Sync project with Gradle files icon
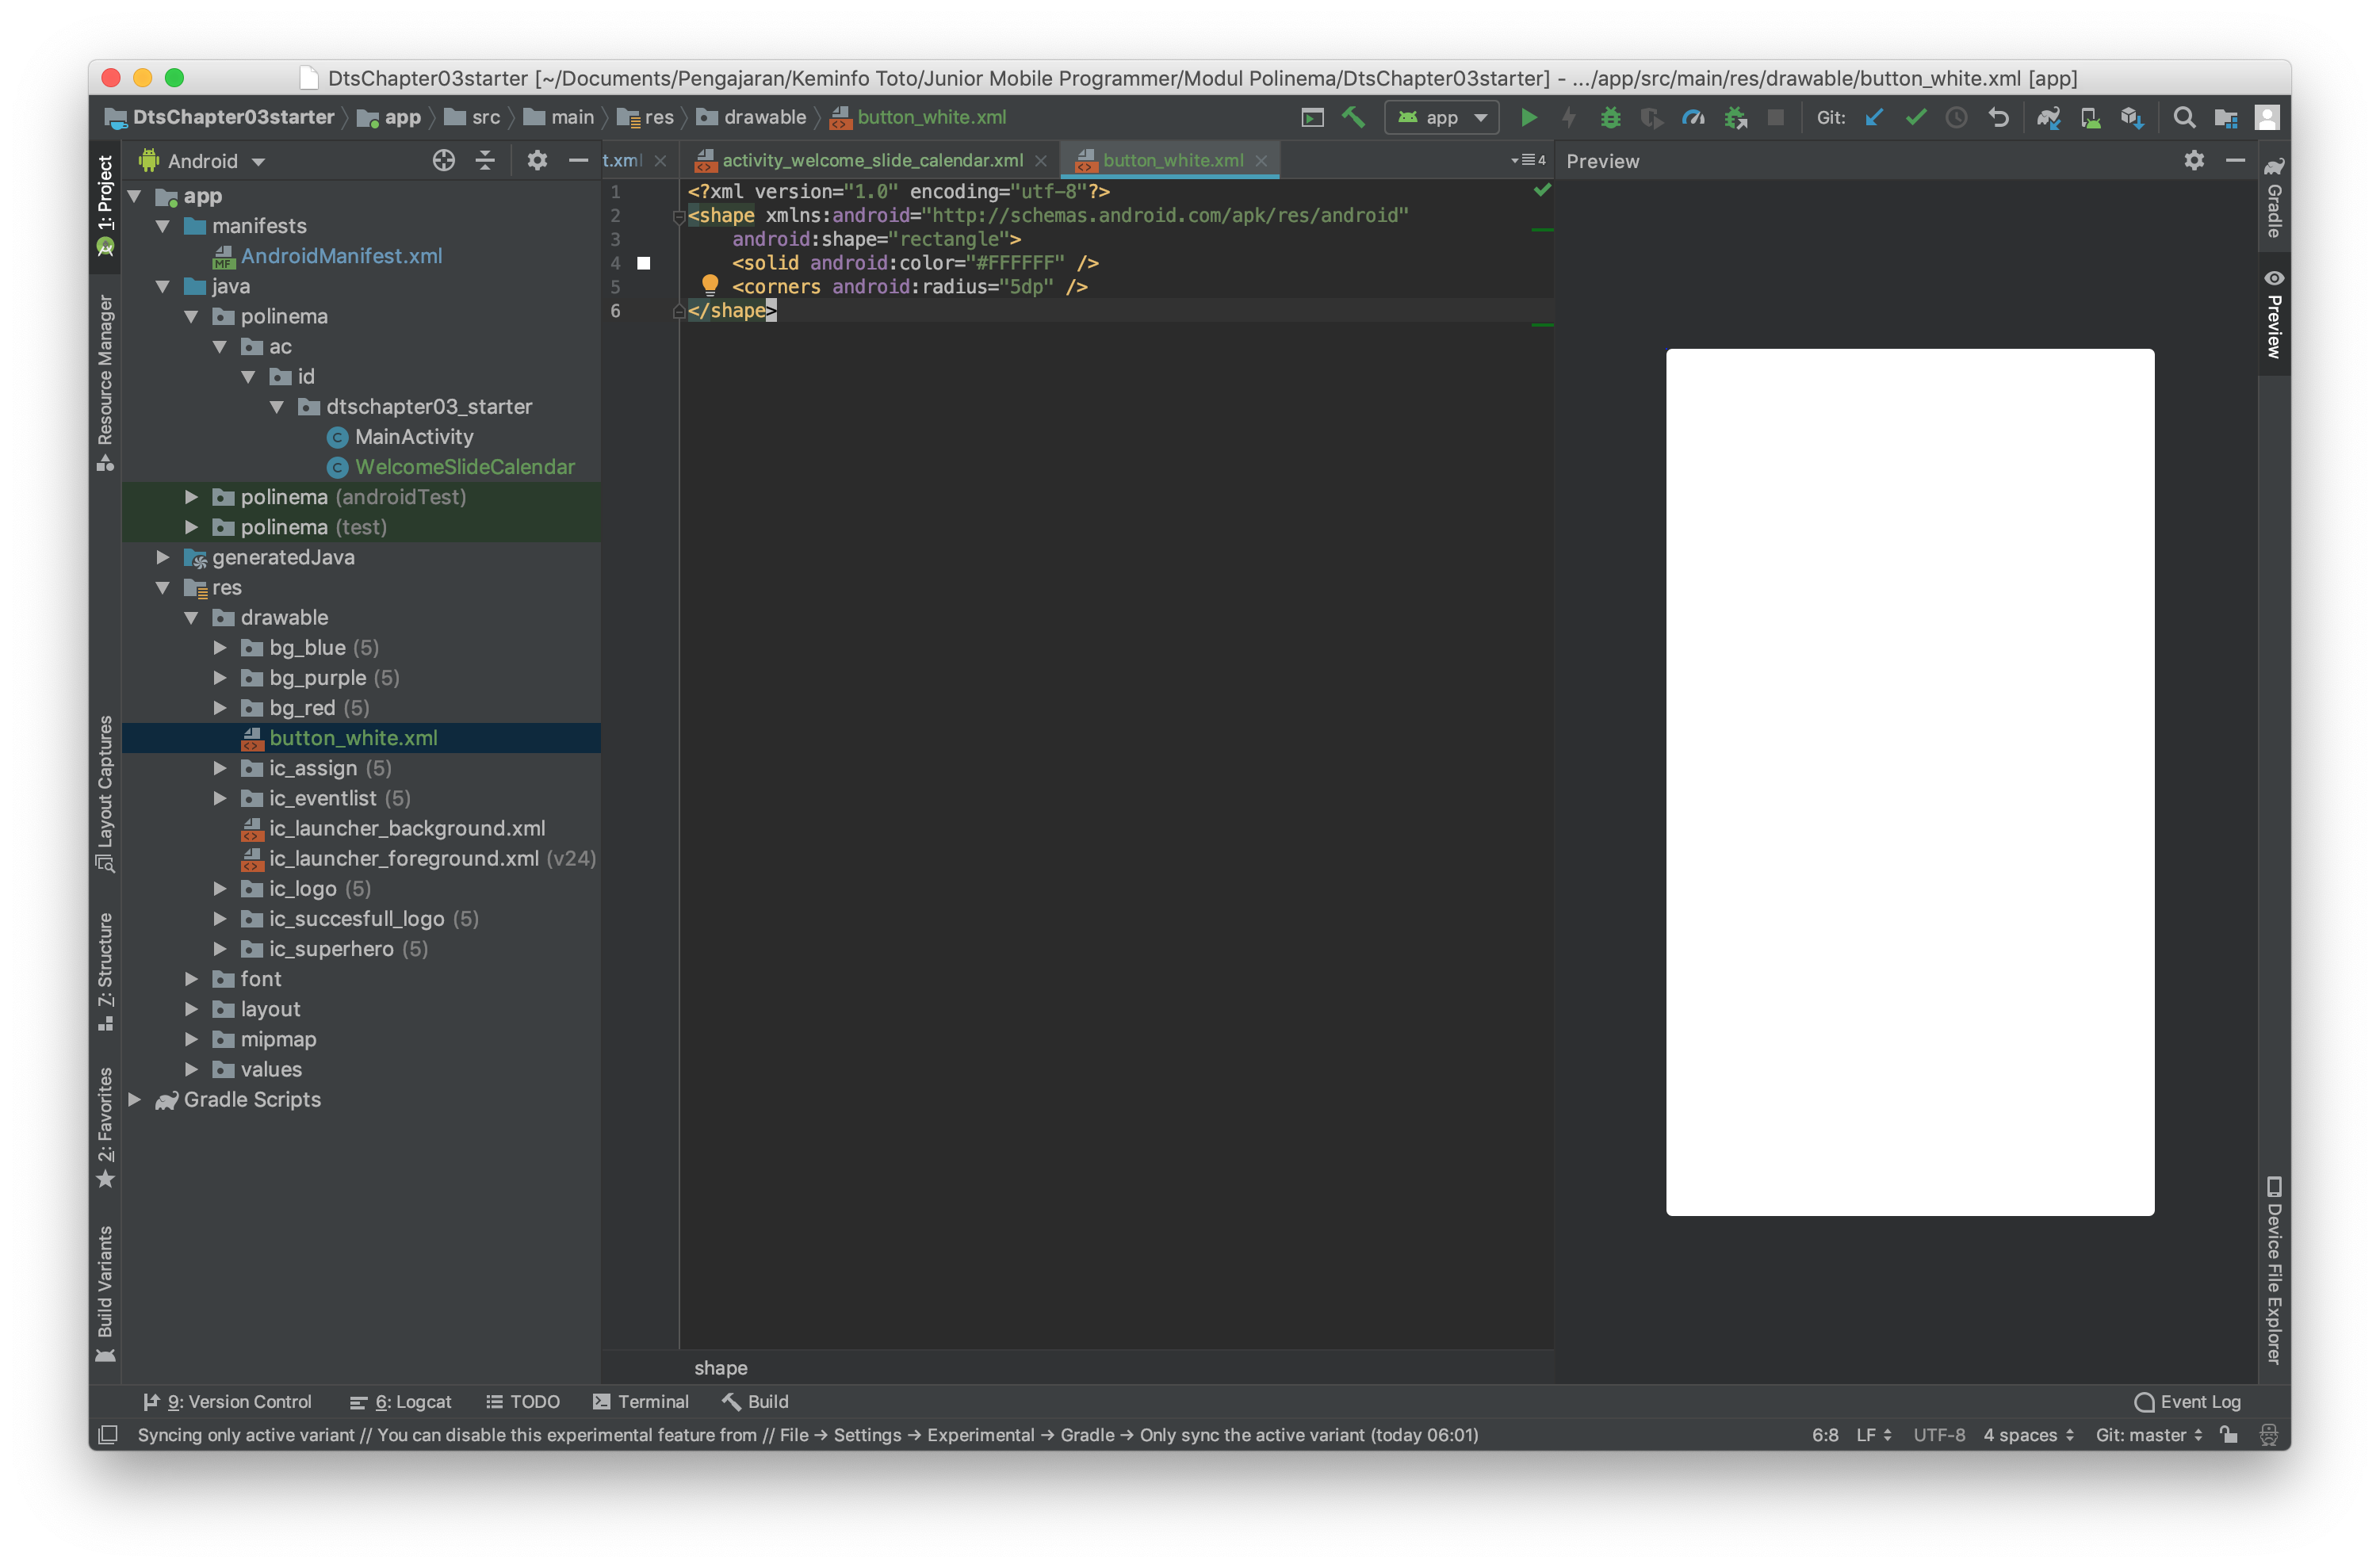 pos(2048,118)
